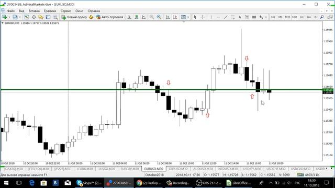The width and height of the screenshot is (335, 188).
Task: Switch to line chart type
Action: pos(144,17)
